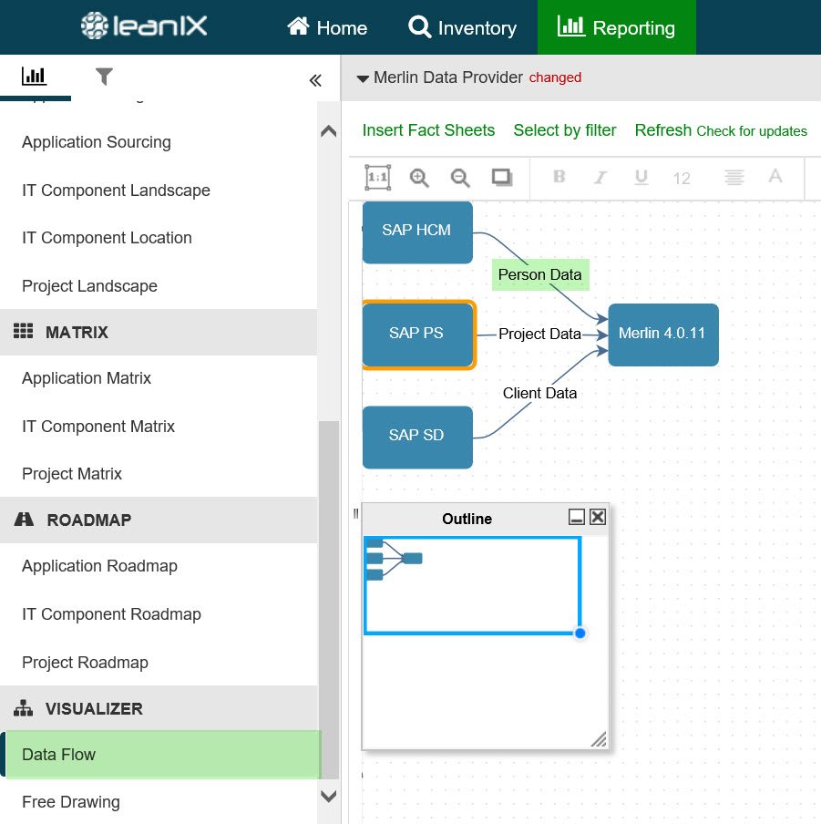
Task: Click the Outline viewport blue handle
Action: [x=580, y=633]
